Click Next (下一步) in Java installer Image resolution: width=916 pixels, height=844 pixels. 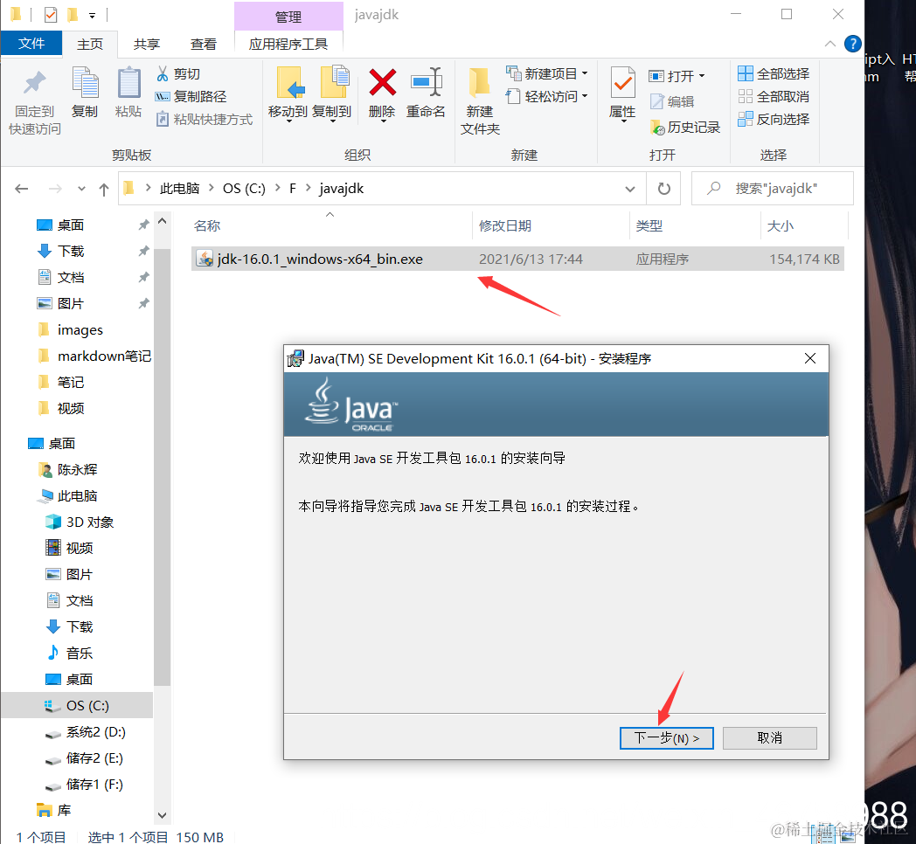pyautogui.click(x=667, y=738)
